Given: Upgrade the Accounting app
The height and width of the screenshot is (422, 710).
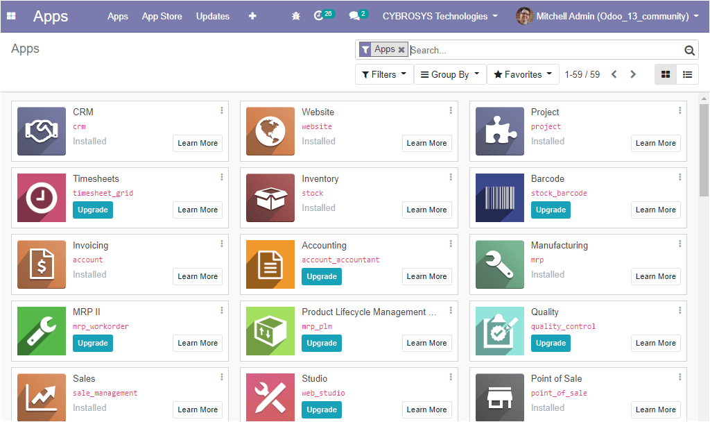Looking at the screenshot, I should [x=322, y=276].
